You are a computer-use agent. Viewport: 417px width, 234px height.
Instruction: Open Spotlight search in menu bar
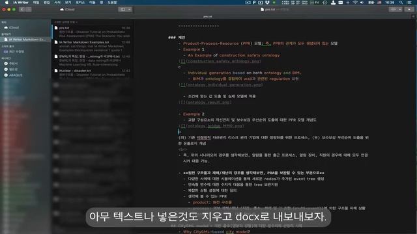coord(401,3)
